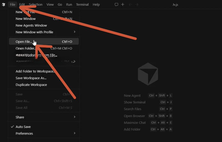
Task: Click the Cursor app logo icon
Action: click(4, 4)
